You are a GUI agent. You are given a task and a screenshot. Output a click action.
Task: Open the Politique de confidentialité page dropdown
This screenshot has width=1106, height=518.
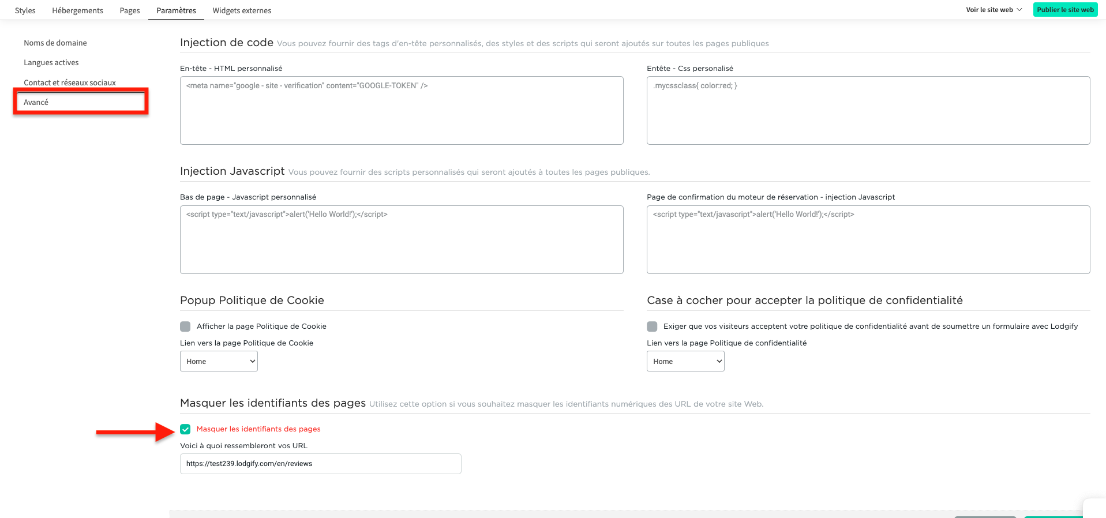click(685, 361)
